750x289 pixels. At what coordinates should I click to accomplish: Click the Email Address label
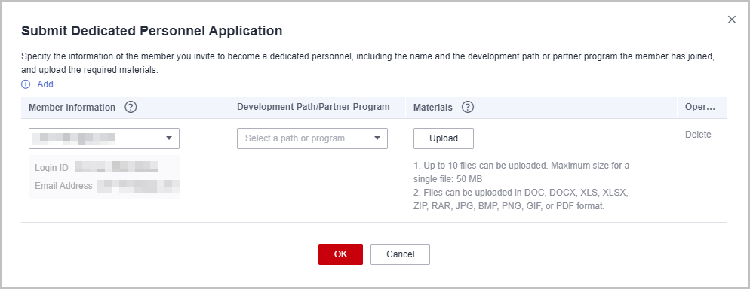pos(63,185)
